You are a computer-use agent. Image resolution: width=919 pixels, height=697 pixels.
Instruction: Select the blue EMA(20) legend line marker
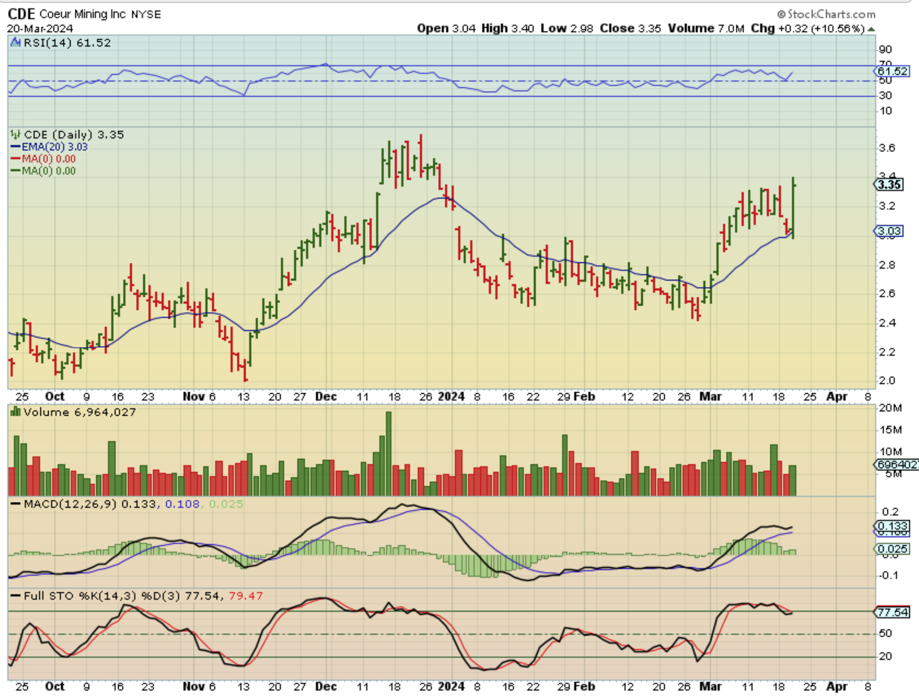click(x=16, y=147)
